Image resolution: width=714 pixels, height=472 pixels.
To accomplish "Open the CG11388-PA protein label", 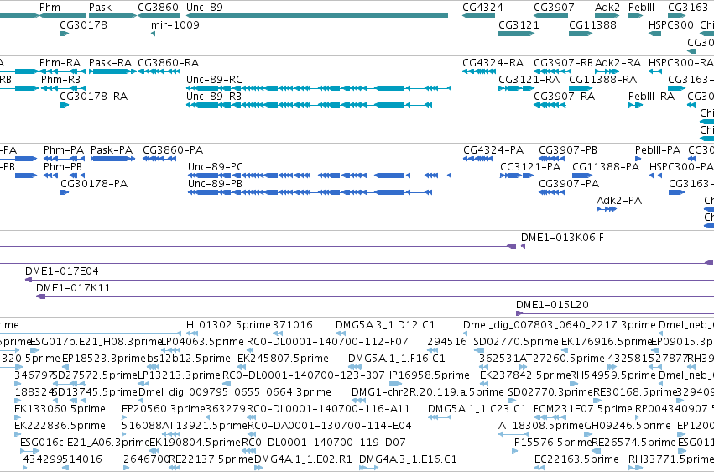I will (x=606, y=167).
